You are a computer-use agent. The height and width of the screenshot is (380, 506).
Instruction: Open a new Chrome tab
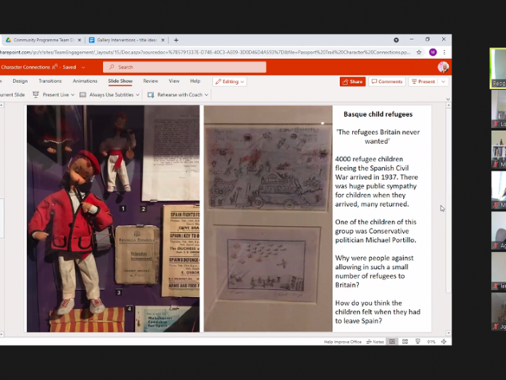[x=176, y=40]
